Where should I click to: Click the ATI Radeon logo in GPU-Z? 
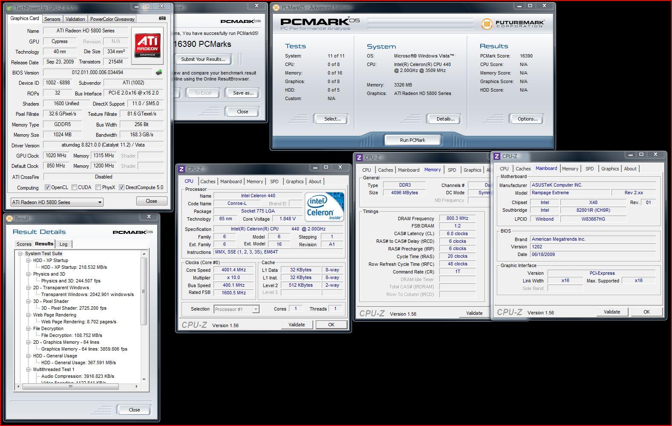coord(148,46)
